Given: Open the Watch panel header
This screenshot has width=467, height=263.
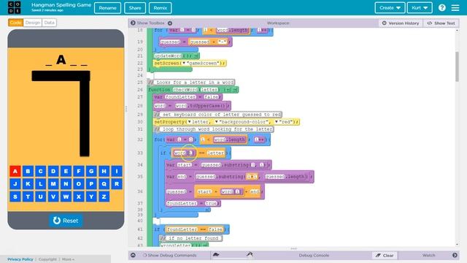Looking at the screenshot, I should [428, 255].
